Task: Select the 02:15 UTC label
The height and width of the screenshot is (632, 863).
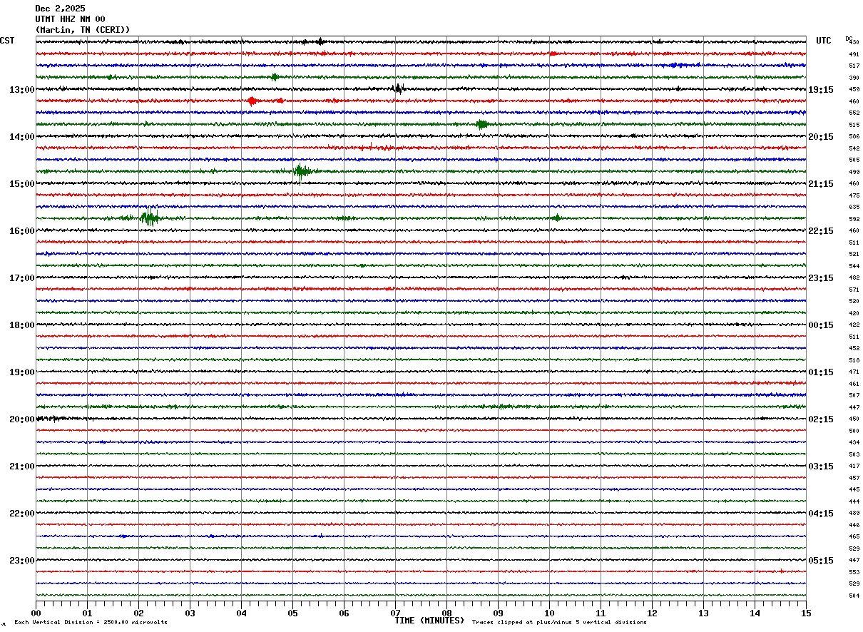Action: coord(821,419)
